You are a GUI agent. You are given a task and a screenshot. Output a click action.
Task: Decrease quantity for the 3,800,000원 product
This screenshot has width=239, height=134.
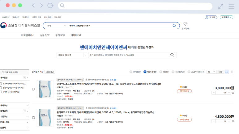pyautogui.click(x=214, y=93)
